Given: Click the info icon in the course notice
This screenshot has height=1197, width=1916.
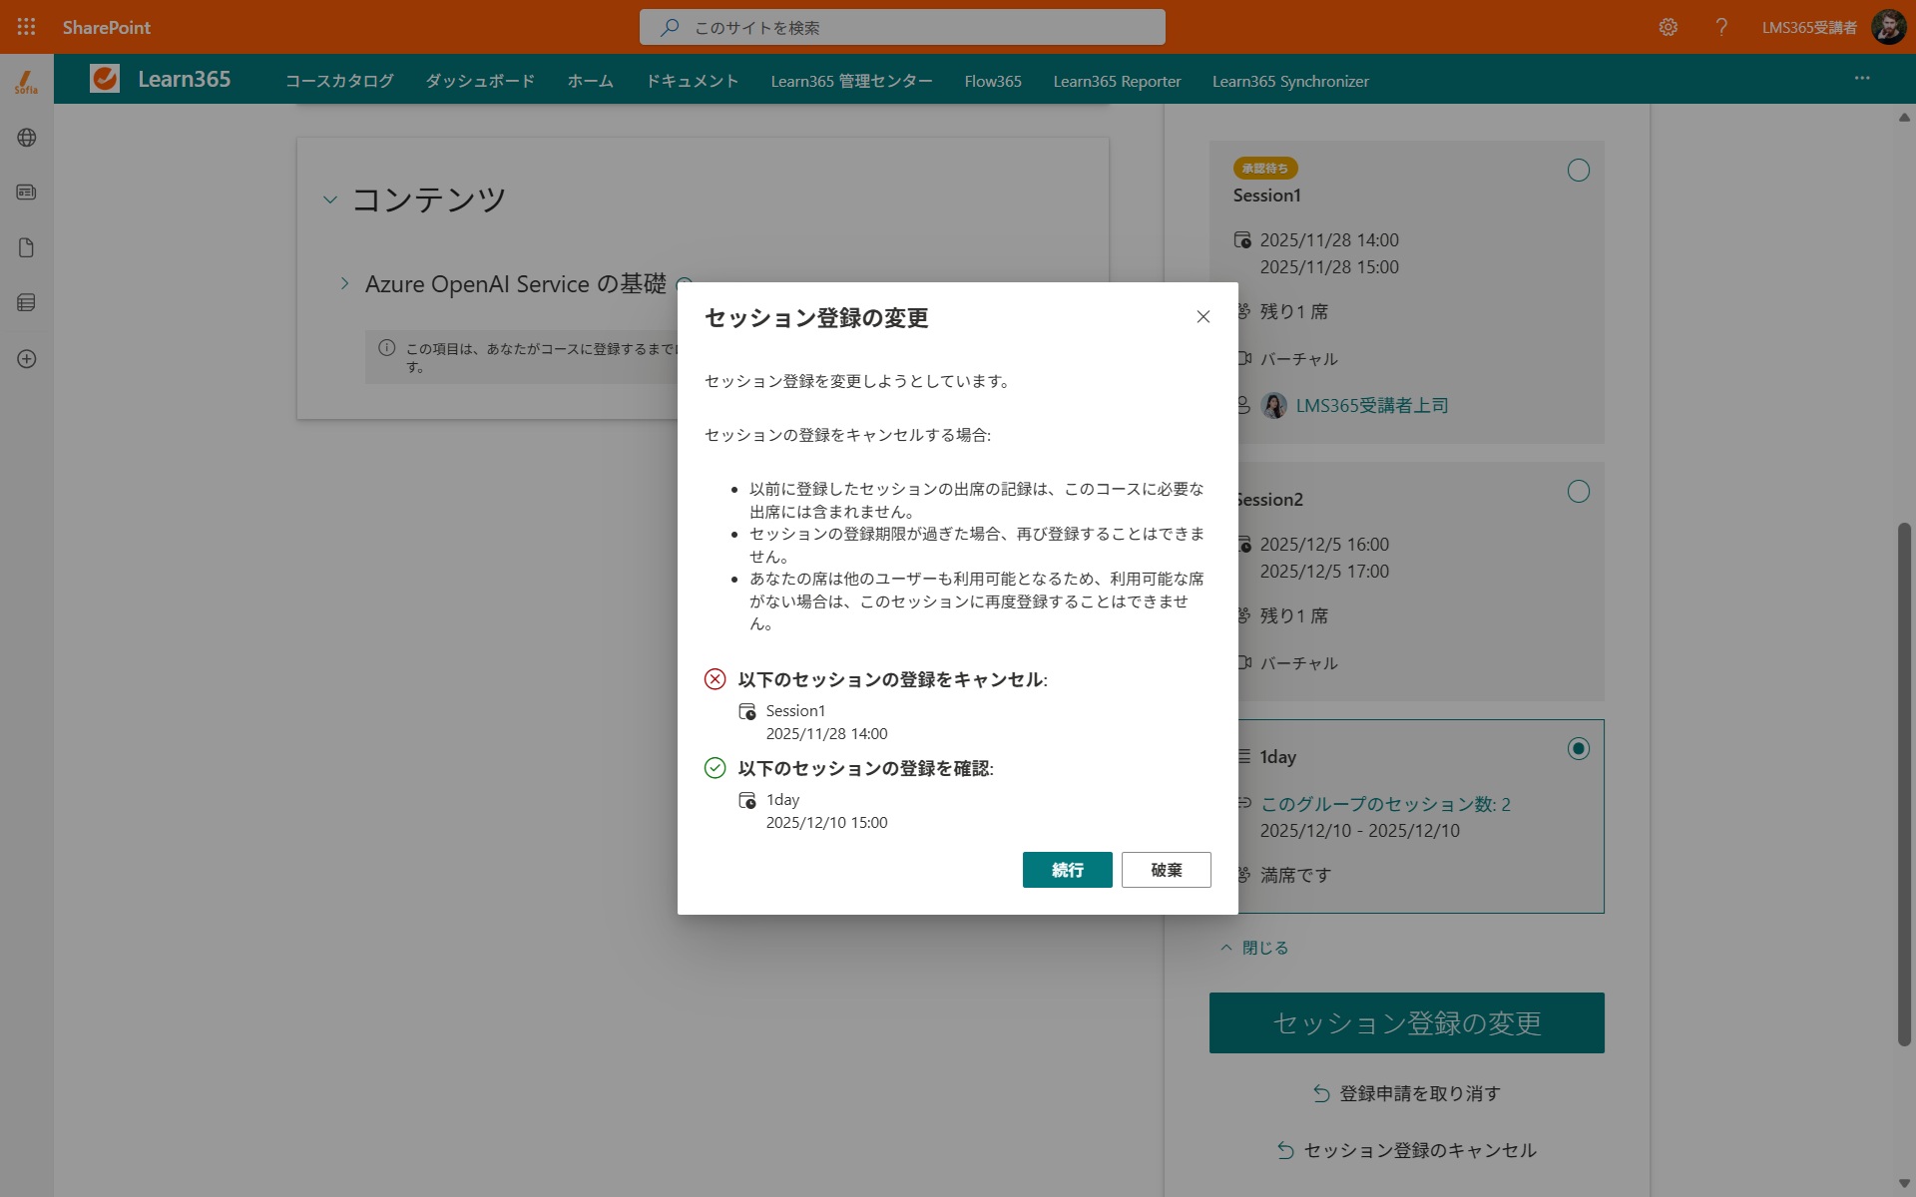Looking at the screenshot, I should (387, 348).
